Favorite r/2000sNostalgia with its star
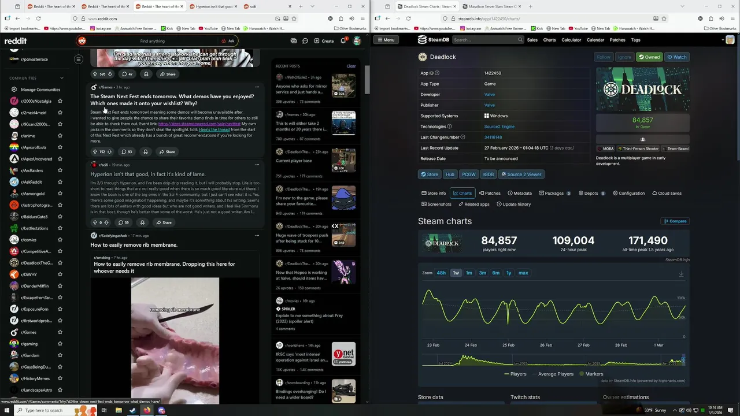Screen dimensions: 740x416 pyautogui.click(x=60, y=101)
